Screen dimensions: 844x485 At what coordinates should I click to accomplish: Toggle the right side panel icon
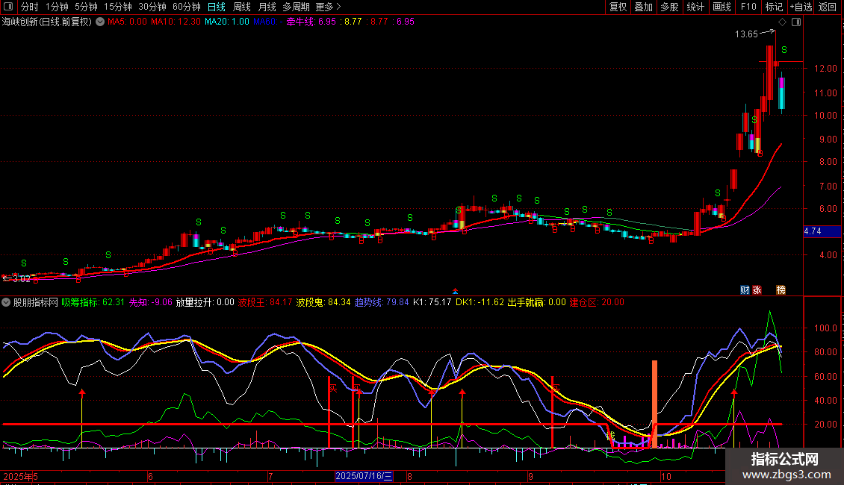pyautogui.click(x=796, y=22)
